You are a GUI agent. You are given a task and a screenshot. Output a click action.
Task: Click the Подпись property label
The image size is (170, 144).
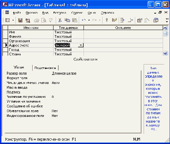pos(14,92)
